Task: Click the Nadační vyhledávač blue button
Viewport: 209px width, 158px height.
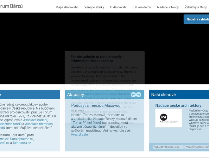Action: pos(197,19)
